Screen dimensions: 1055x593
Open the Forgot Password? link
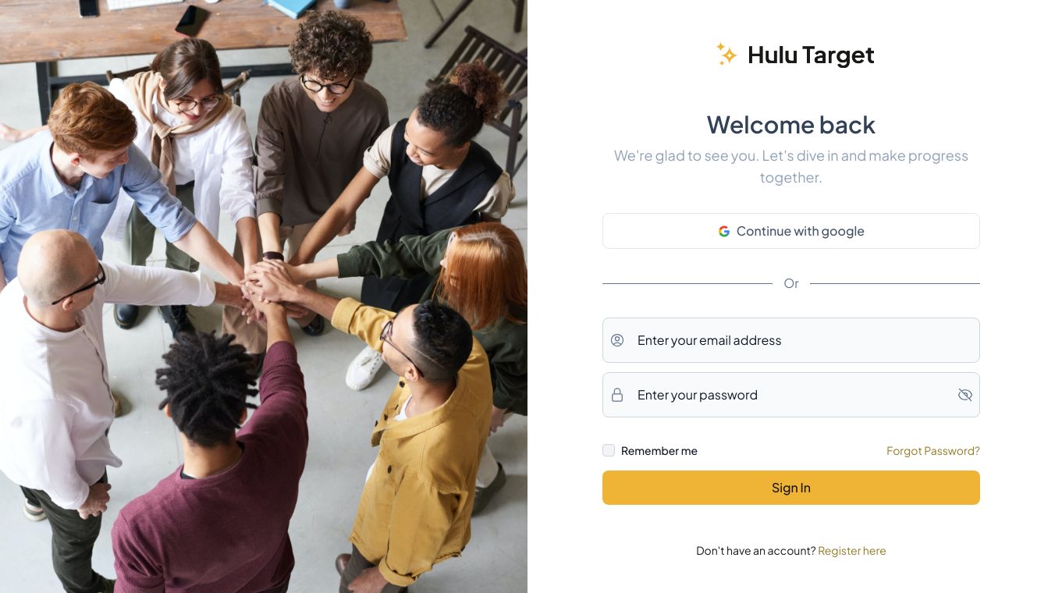tap(933, 451)
